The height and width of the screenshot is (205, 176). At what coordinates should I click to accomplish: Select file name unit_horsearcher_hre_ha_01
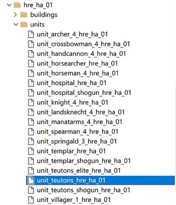pos(78,64)
